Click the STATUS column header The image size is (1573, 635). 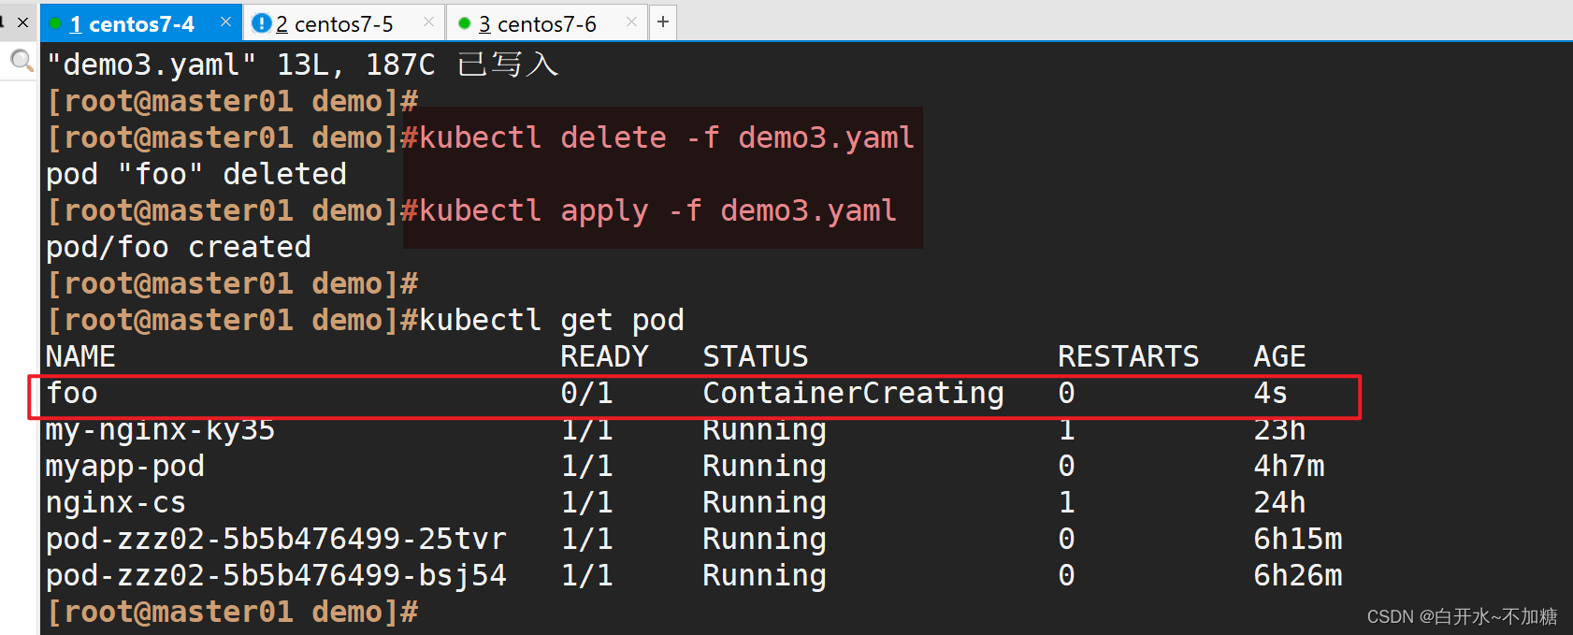[756, 356]
